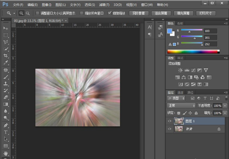Screen dimensions: 229x159
Task: Pick the Horizontal Type tool
Action: tap(6, 132)
